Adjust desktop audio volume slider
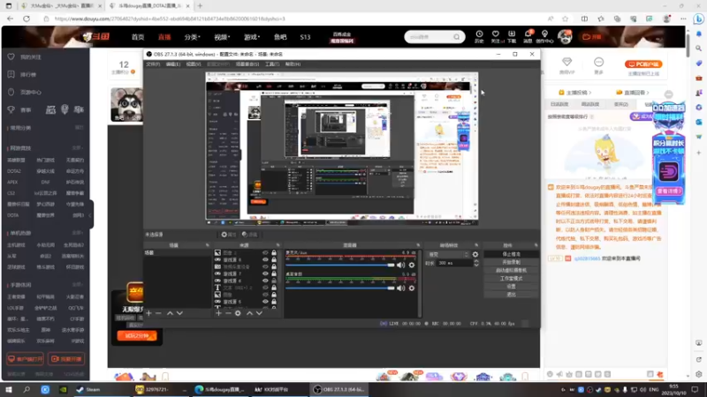Screen dimensions: 707x397 [x=340, y=288]
